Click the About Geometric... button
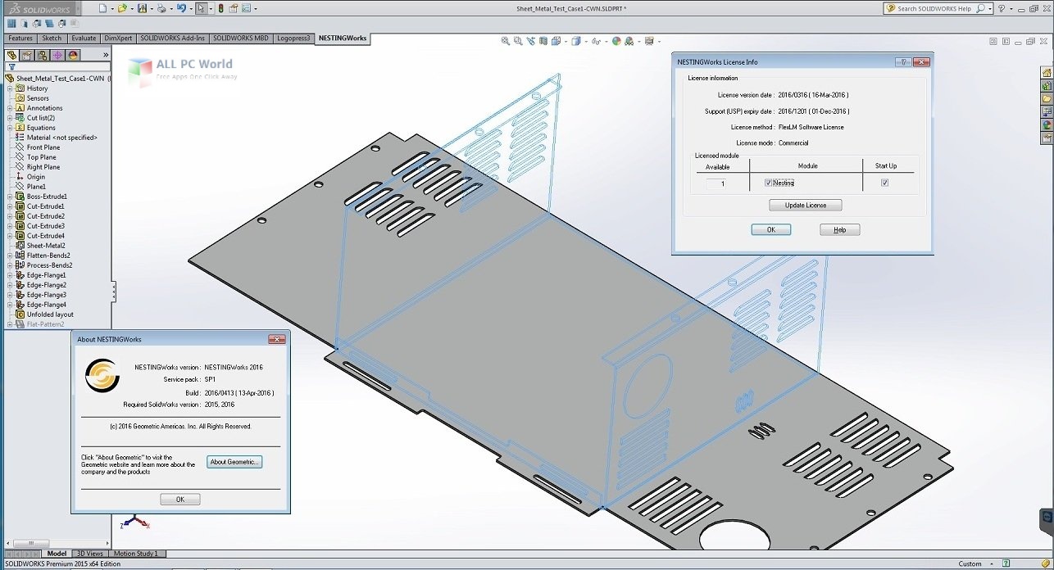Image resolution: width=1054 pixels, height=570 pixels. (x=234, y=462)
